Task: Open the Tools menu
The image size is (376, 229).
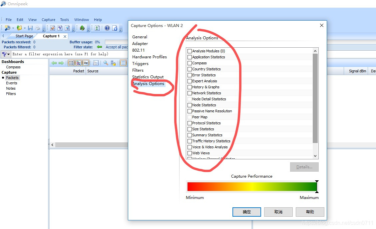Action: click(65, 20)
